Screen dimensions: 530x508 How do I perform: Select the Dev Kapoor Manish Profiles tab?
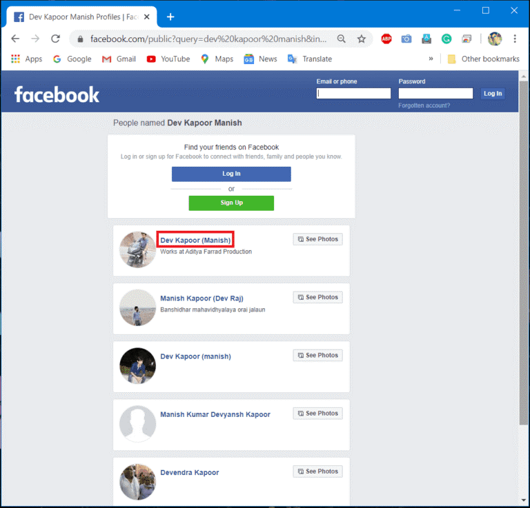pyautogui.click(x=81, y=17)
